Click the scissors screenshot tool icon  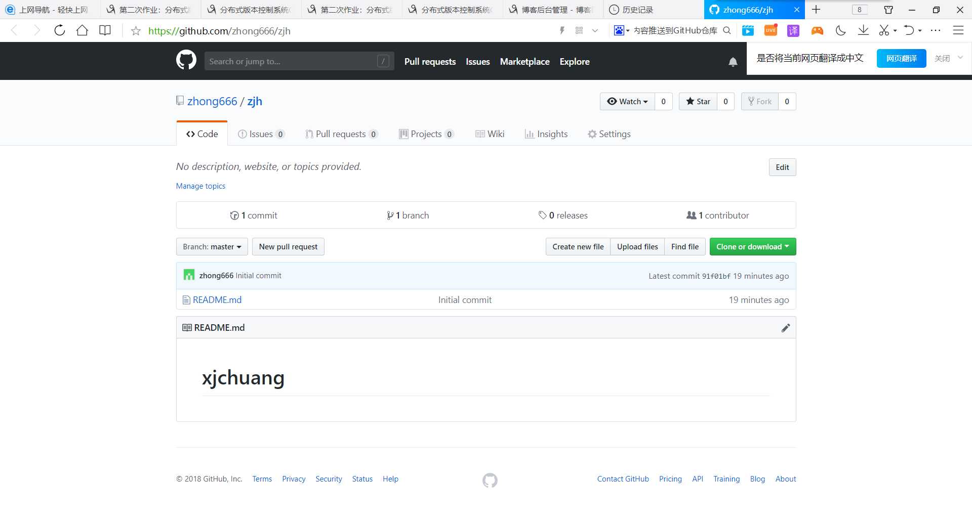click(884, 30)
